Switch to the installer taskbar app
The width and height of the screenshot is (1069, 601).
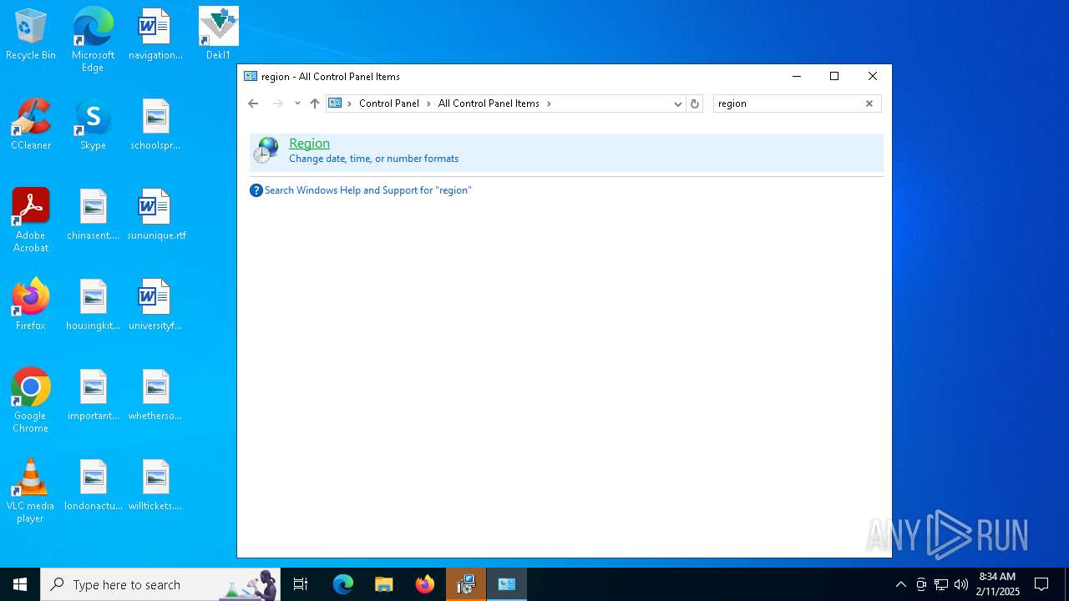tap(466, 584)
